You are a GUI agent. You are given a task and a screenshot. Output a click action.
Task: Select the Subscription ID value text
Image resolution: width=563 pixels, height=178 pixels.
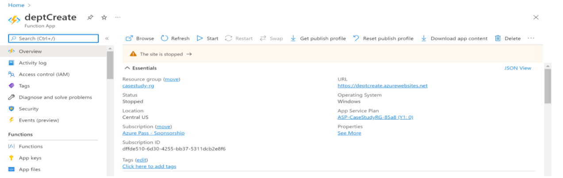(174, 149)
